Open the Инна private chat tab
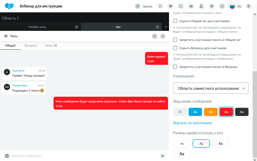Screen dimensions: 257x161 pyautogui.click(x=49, y=46)
